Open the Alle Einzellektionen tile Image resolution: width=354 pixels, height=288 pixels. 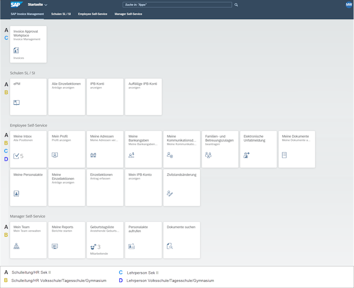pyautogui.click(x=66, y=97)
